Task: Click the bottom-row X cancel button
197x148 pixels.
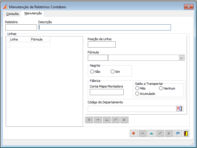Action: 169,133
